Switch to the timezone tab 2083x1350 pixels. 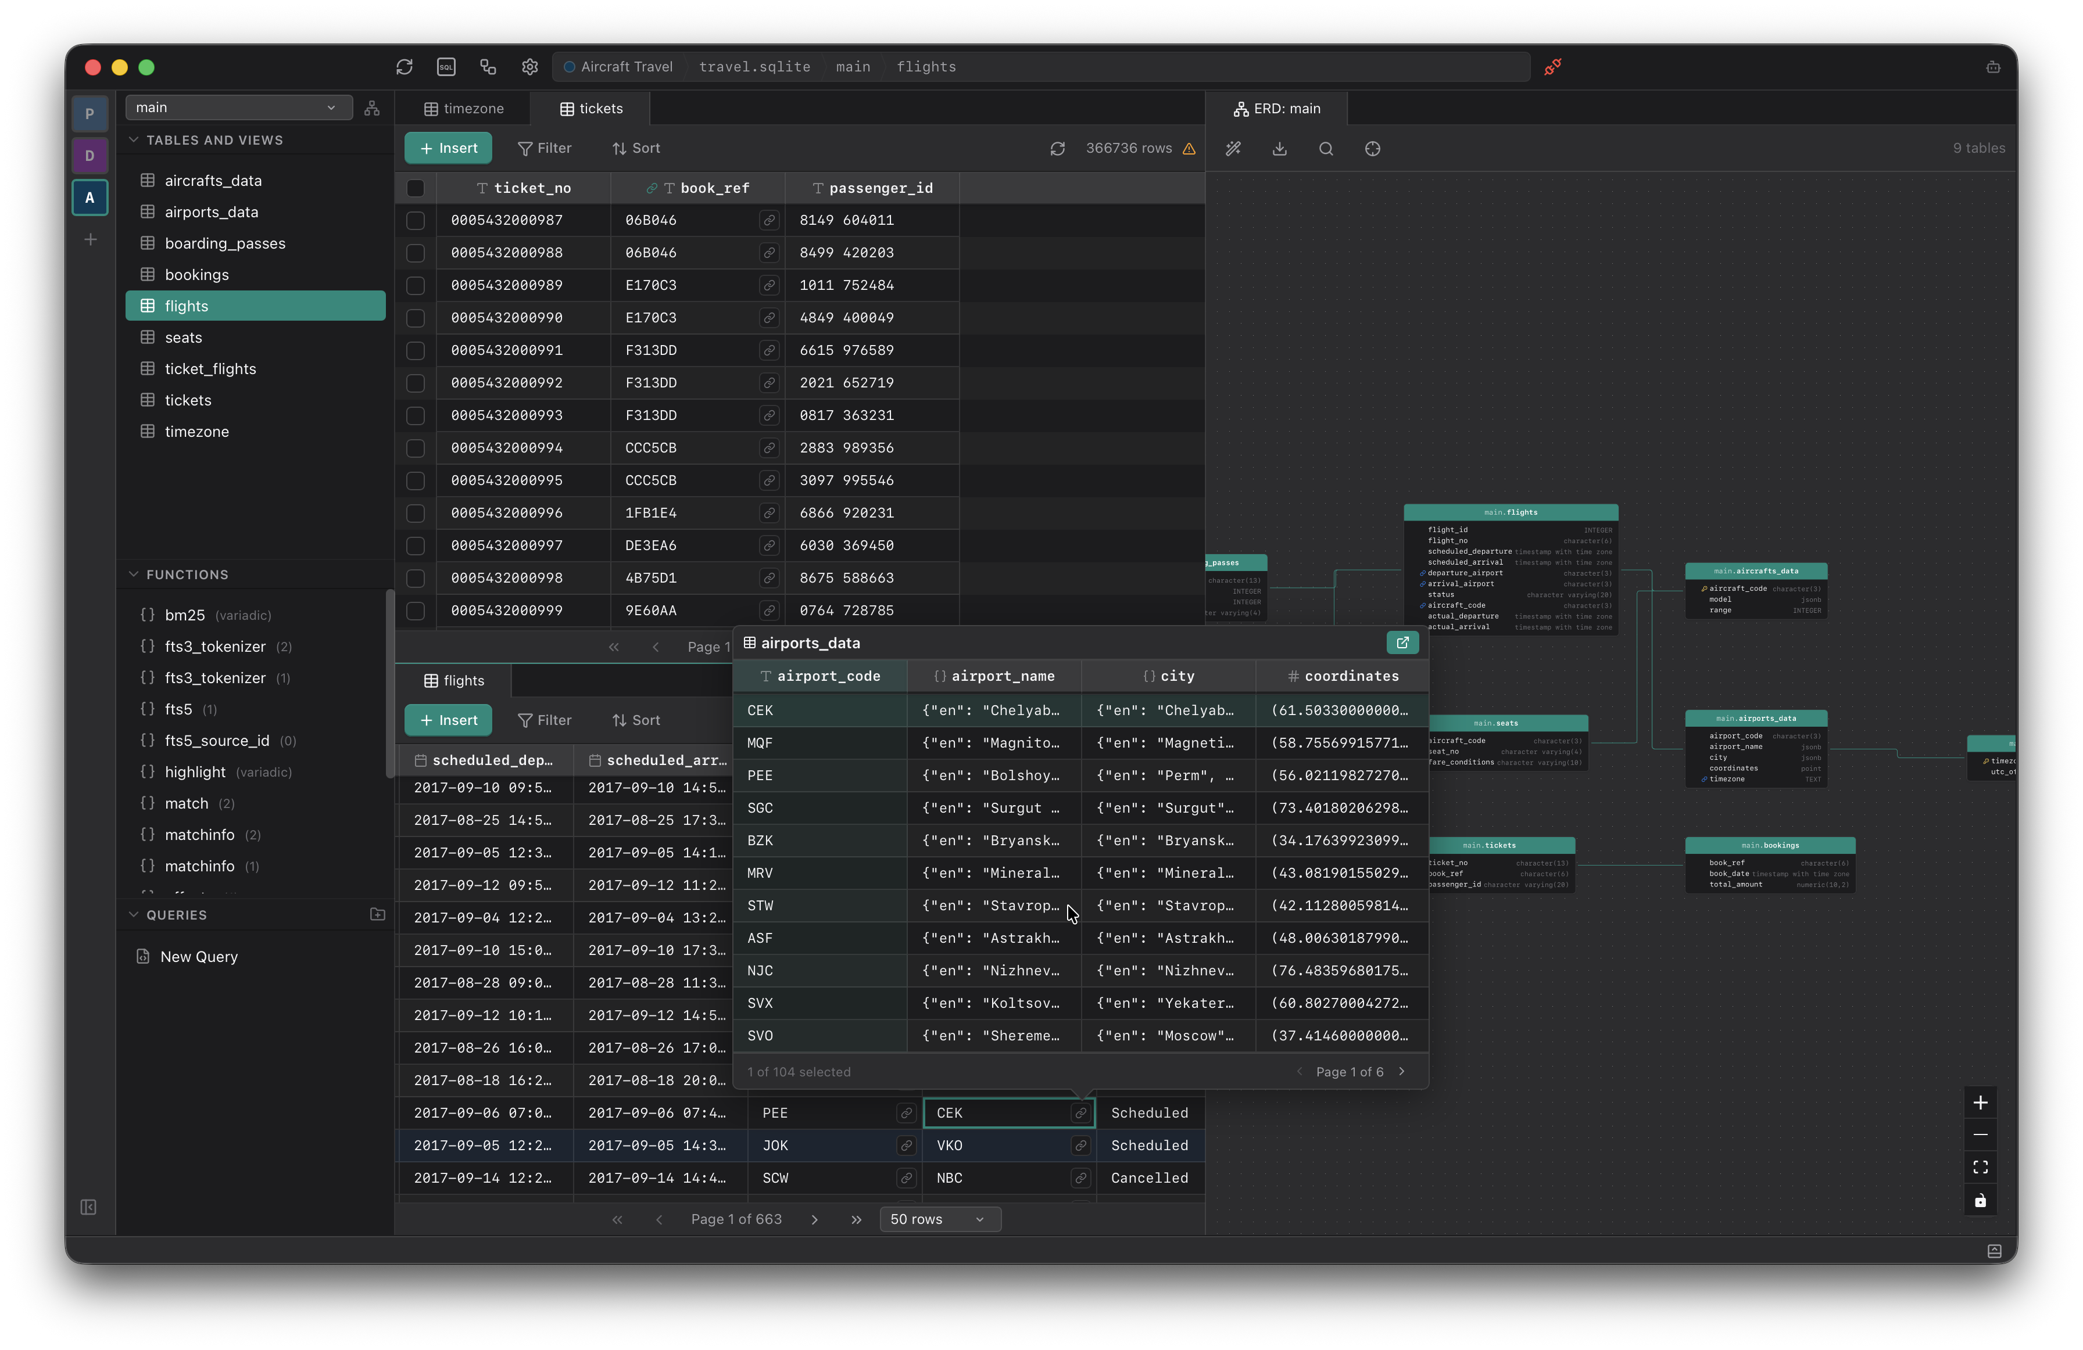[x=464, y=109]
